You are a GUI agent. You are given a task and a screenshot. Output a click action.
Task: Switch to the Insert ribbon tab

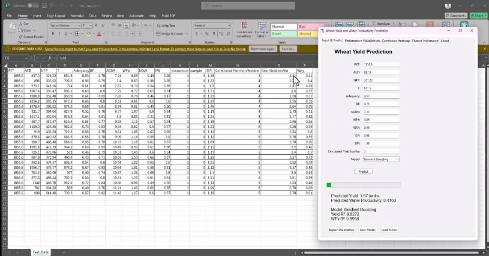37,15
